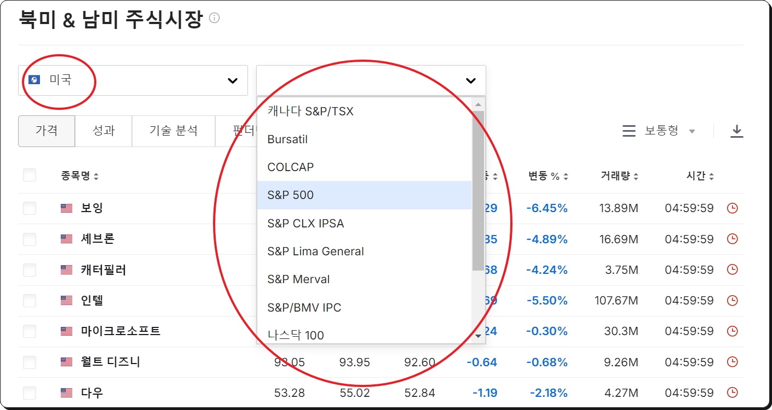
Task: Click the 107.67M volume for 인텔
Action: (x=616, y=300)
